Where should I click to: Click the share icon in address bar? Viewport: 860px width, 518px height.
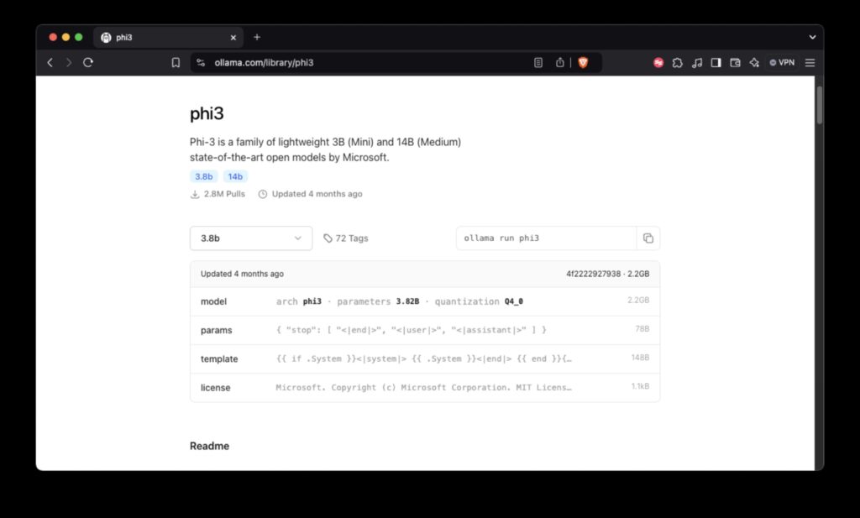560,62
